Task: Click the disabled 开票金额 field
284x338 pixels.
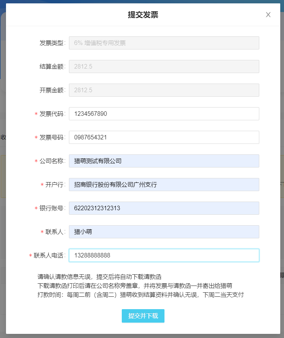Action: pyautogui.click(x=164, y=90)
